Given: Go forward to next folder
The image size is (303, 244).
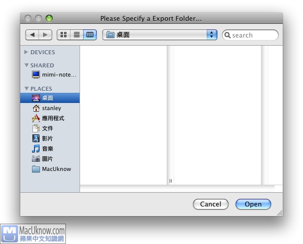Looking at the screenshot, I should point(46,35).
